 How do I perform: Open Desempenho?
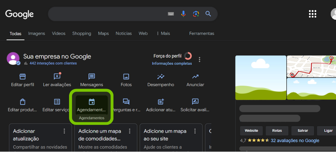[x=161, y=80]
